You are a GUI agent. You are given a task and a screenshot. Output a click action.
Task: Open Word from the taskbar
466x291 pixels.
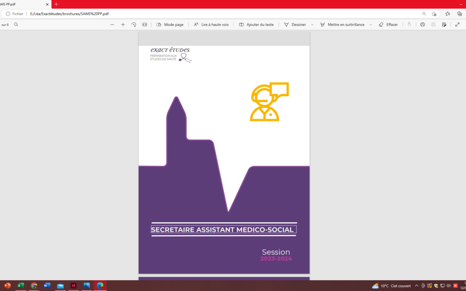[47, 286]
